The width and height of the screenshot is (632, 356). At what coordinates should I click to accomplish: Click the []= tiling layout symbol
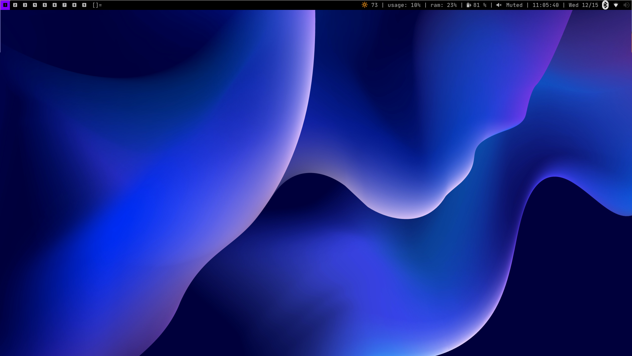pyautogui.click(x=97, y=5)
